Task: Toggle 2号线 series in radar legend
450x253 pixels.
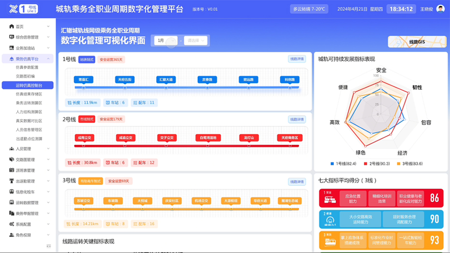Action: tap(376, 164)
